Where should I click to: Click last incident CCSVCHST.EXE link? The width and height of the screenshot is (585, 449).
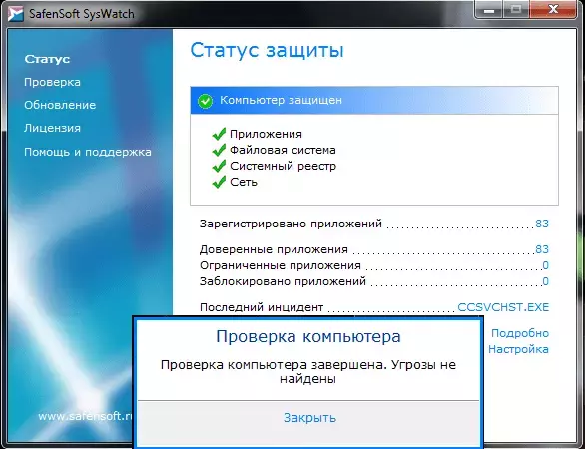click(x=503, y=307)
